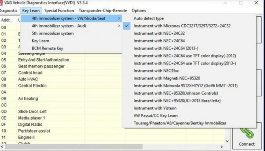This screenshot has height=151, width=265.
Task: Select Instrument with NEC35xx option
Action: tap(156, 71)
